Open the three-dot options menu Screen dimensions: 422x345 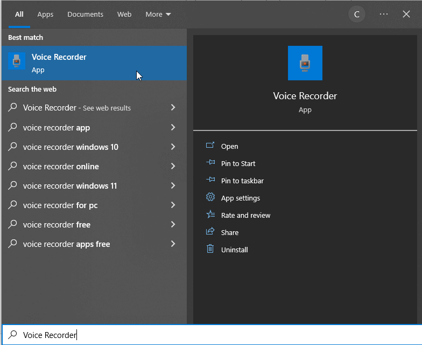tap(383, 14)
